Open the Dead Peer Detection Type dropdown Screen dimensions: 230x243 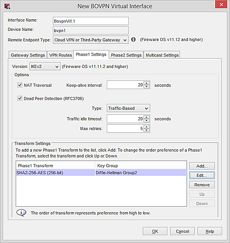(x=128, y=108)
